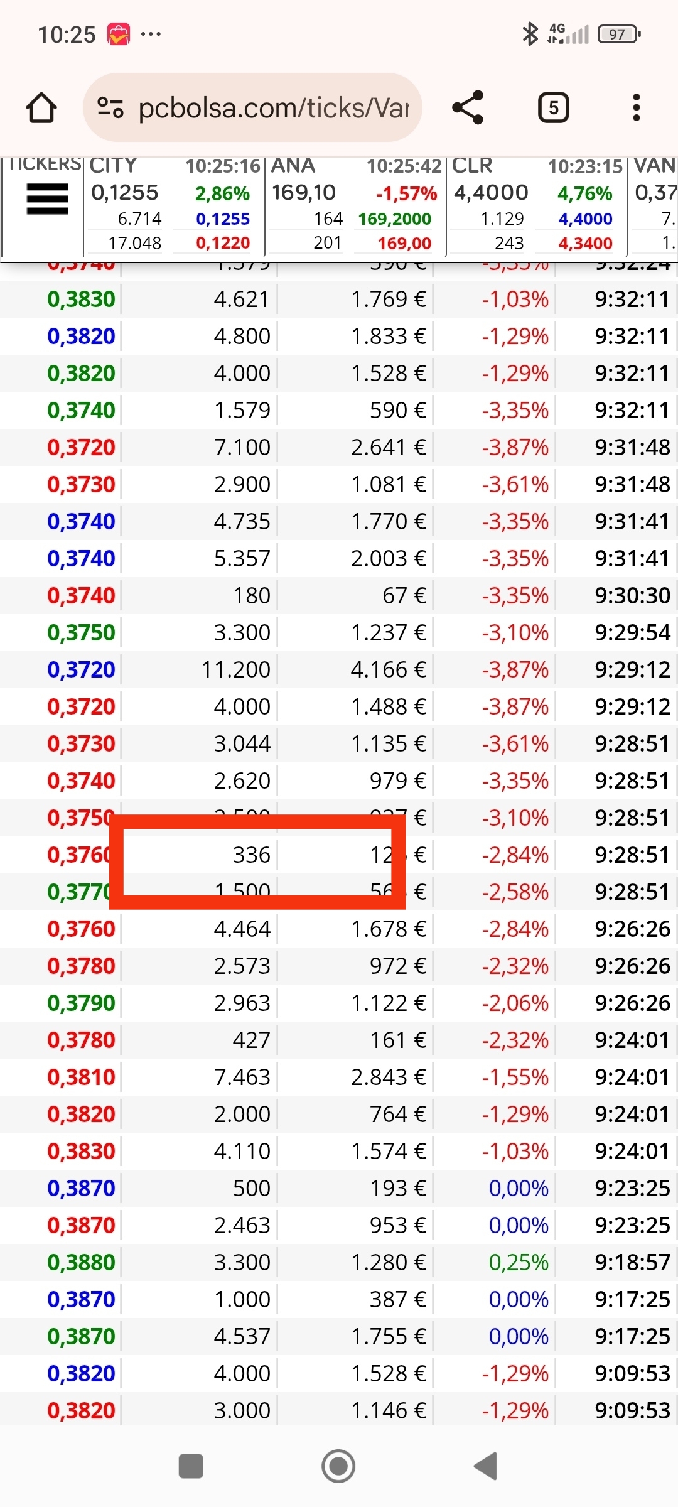Select the ANA ticker card
The width and height of the screenshot is (678, 1507).
point(355,206)
